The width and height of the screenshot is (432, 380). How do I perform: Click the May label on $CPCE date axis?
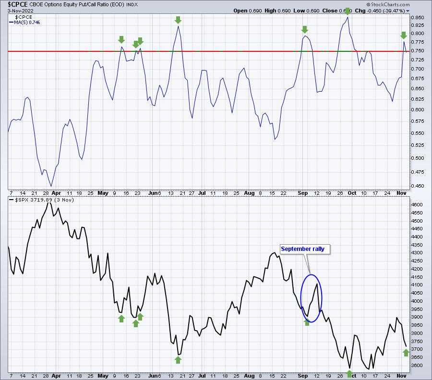coord(103,193)
